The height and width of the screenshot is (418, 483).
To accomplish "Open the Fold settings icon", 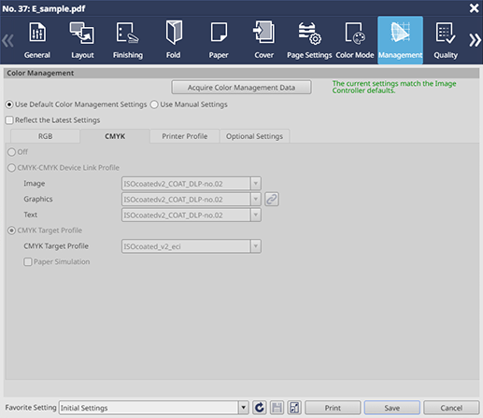I will (x=173, y=40).
